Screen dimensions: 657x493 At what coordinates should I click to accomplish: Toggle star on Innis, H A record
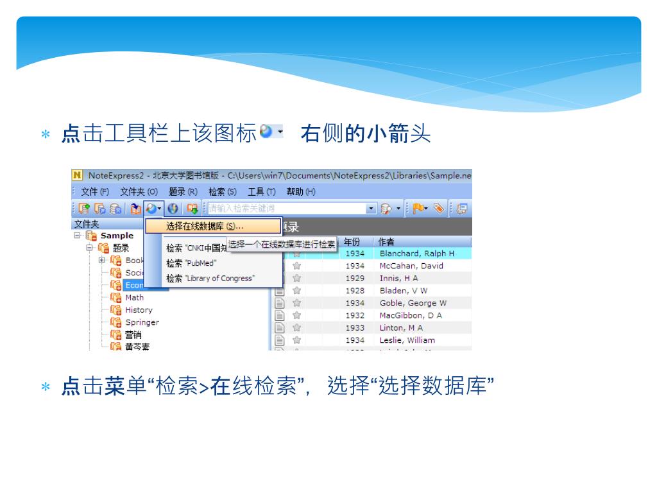296,278
